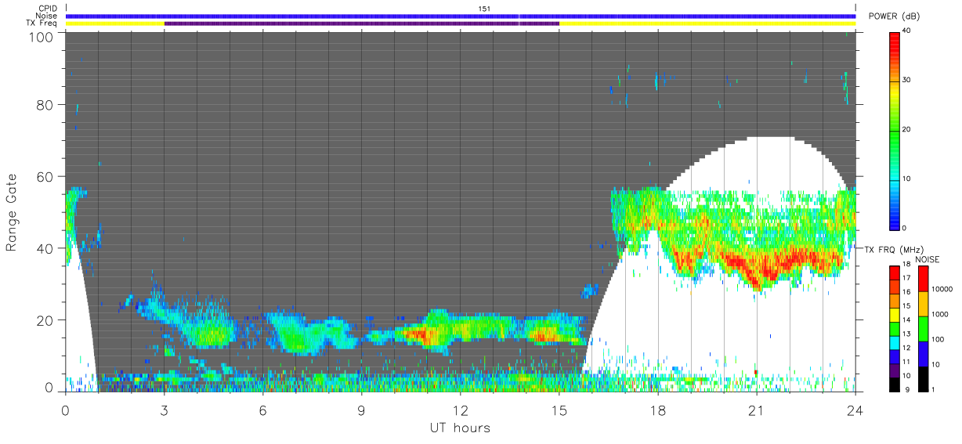Click the Range Gate tick label '20'

pyautogui.click(x=45, y=320)
